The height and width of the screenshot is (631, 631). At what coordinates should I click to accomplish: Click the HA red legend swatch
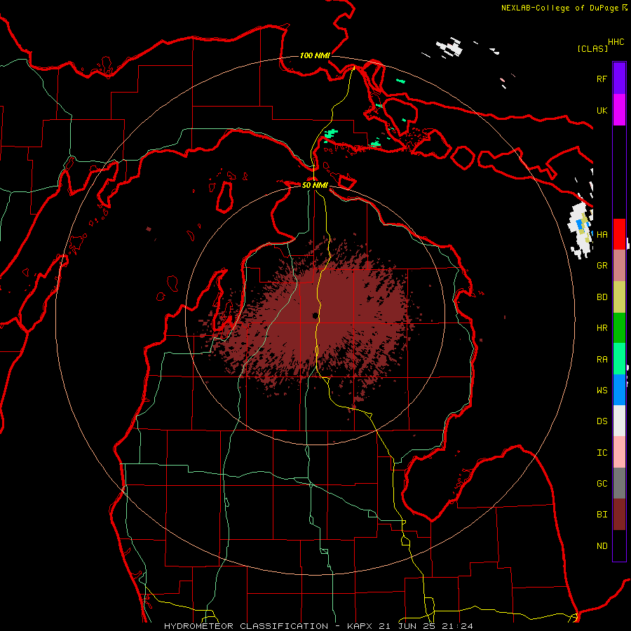coord(619,234)
